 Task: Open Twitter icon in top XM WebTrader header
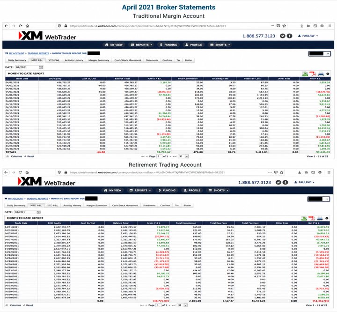tap(282, 36)
